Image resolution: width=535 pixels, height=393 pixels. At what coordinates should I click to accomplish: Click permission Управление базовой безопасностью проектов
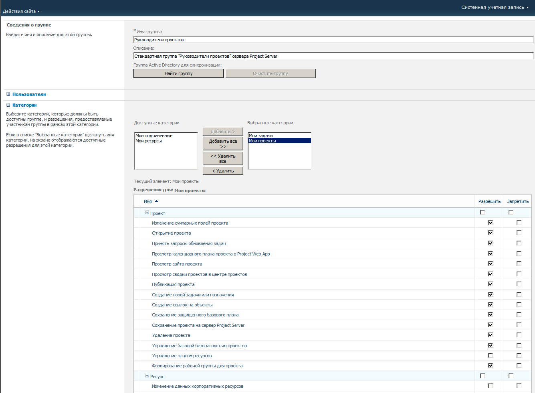pos(200,346)
